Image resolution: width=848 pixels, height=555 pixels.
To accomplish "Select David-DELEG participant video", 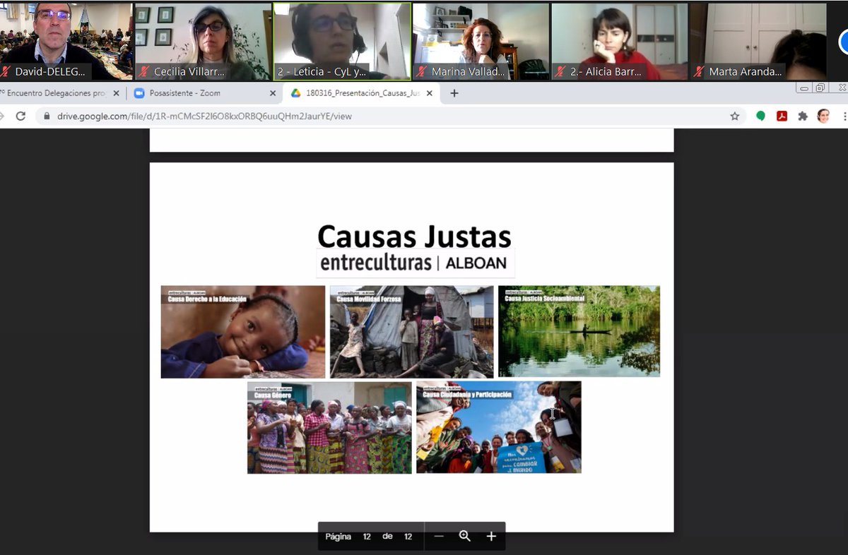I will [65, 41].
